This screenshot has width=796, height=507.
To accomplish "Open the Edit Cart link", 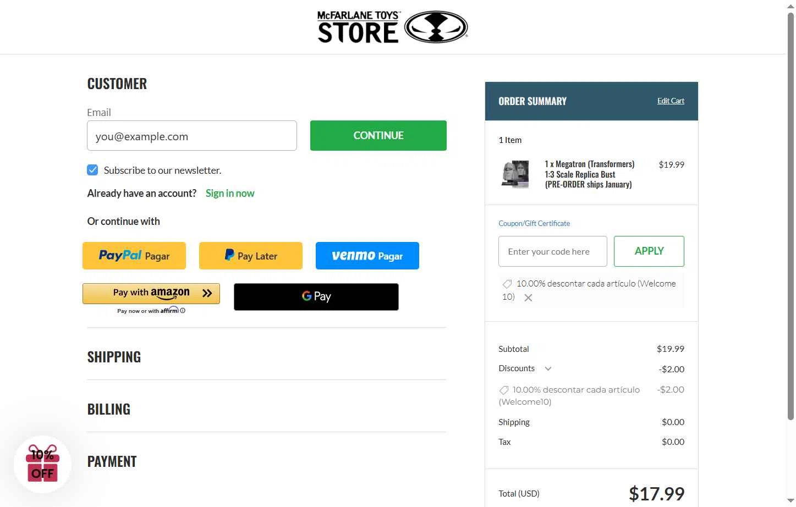I will click(671, 101).
